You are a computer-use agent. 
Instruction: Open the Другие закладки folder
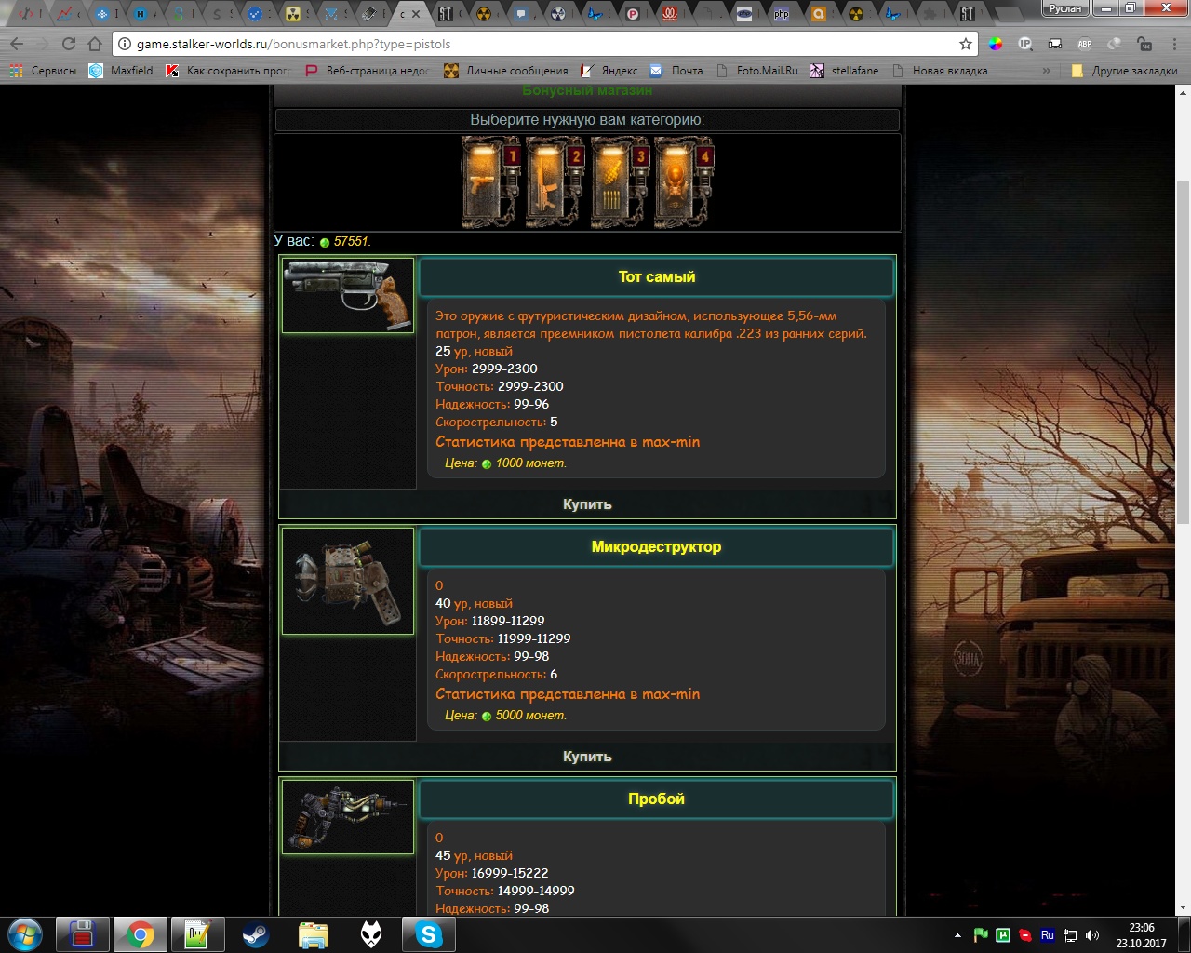[1124, 71]
